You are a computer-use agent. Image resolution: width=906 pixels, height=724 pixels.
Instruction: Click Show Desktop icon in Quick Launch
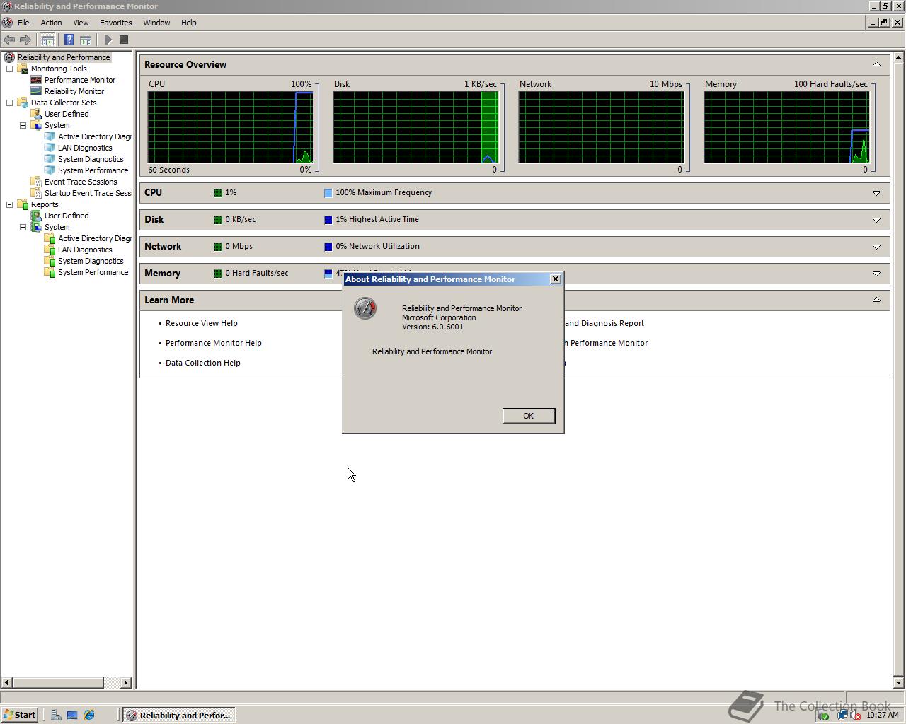(72, 715)
